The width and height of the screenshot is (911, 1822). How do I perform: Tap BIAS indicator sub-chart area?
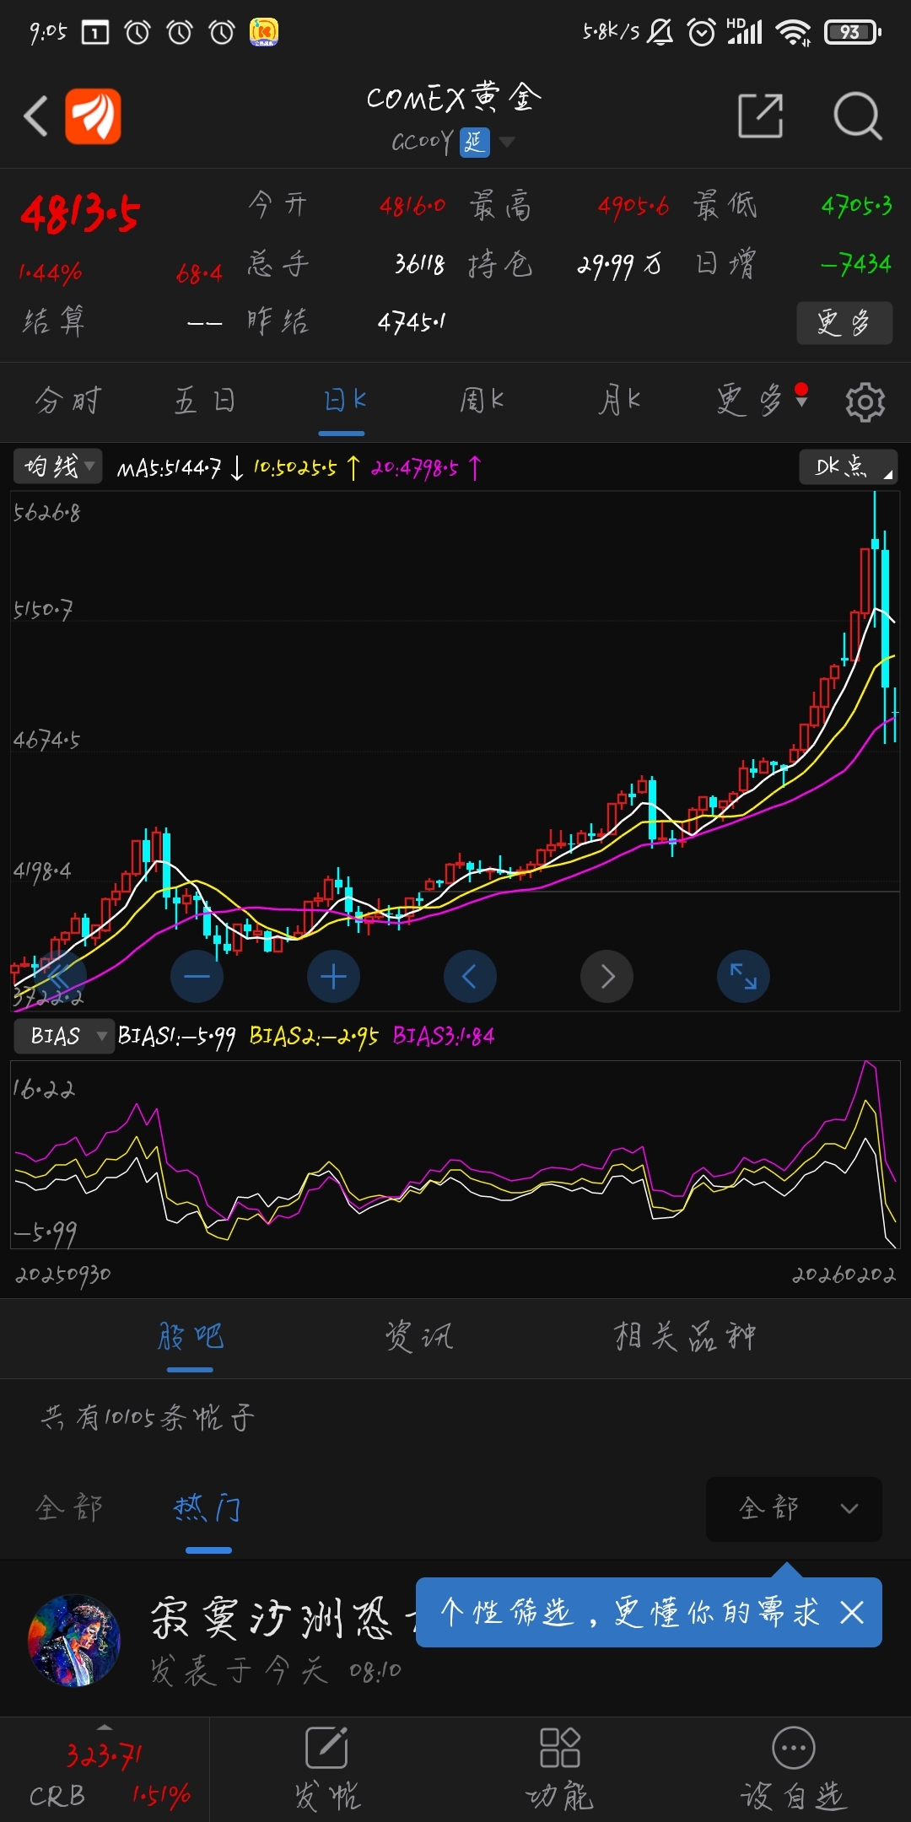[x=455, y=1155]
